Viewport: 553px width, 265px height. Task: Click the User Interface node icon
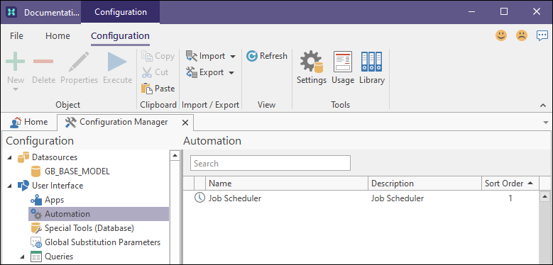[23, 186]
